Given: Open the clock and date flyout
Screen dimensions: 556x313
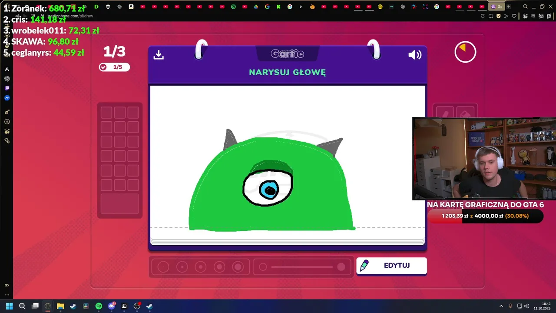Looking at the screenshot, I should (x=543, y=306).
